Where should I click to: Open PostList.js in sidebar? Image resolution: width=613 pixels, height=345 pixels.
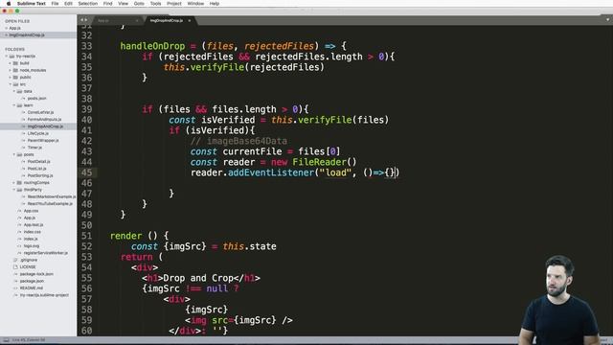click(x=36, y=169)
